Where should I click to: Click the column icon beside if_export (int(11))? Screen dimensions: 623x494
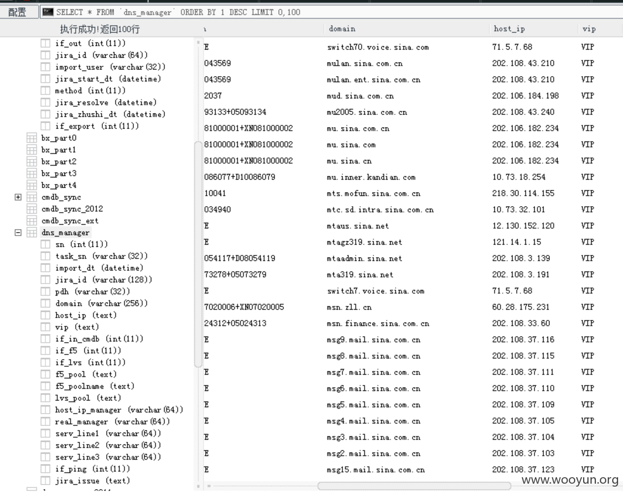pos(45,126)
